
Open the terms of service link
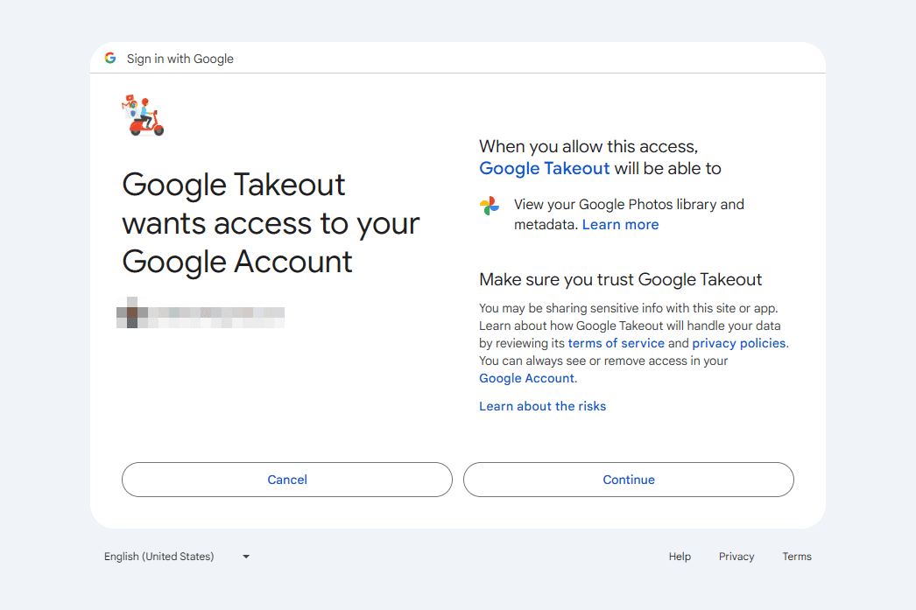point(616,343)
